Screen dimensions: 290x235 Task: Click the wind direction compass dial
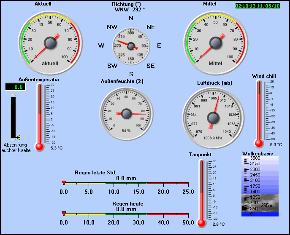pos(131,46)
